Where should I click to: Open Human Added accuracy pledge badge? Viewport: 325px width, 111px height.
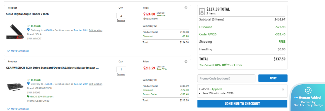(308, 97)
